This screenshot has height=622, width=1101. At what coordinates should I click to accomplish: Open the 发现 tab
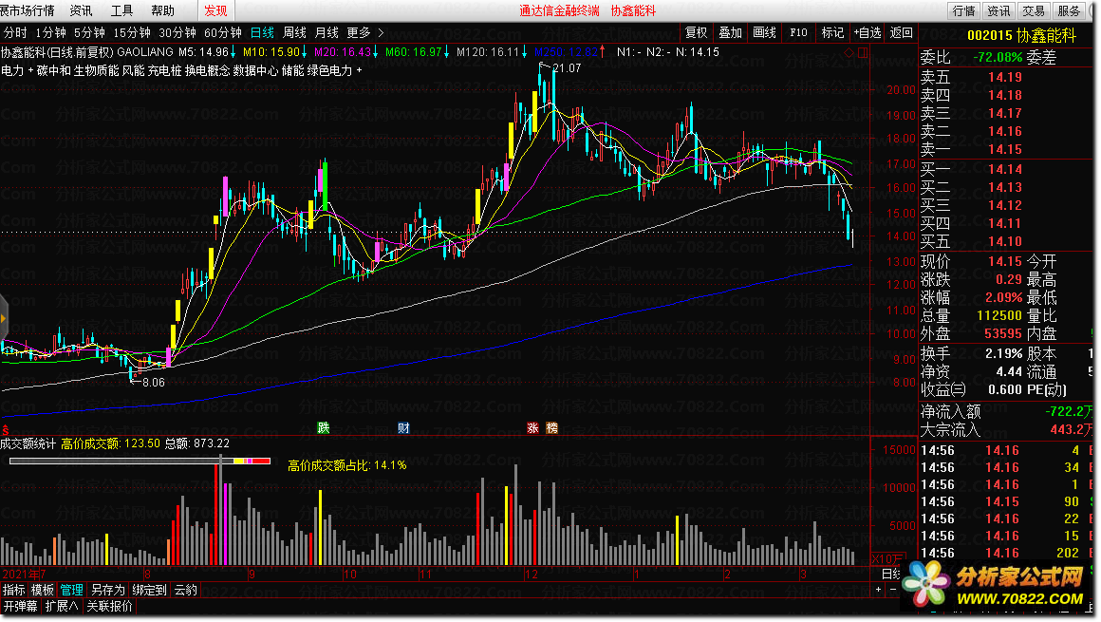coord(215,10)
